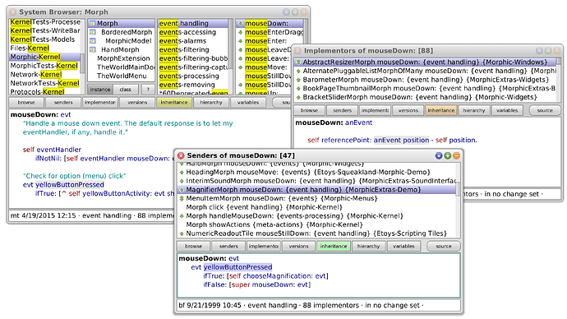The height and width of the screenshot is (319, 567).
Task: Select Network-Kernel category
Action: 44,75
